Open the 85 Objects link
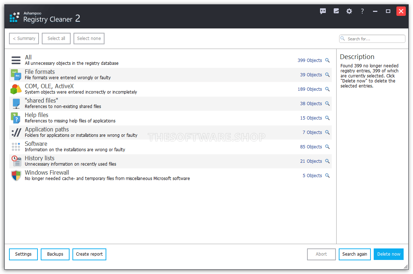Image resolution: width=413 pixels, height=274 pixels. click(311, 147)
